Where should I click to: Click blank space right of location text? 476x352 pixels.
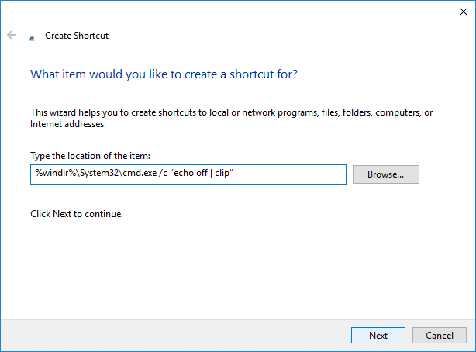tap(295, 174)
